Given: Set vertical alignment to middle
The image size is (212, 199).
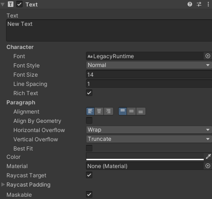Looking at the screenshot, I should (x=131, y=111).
